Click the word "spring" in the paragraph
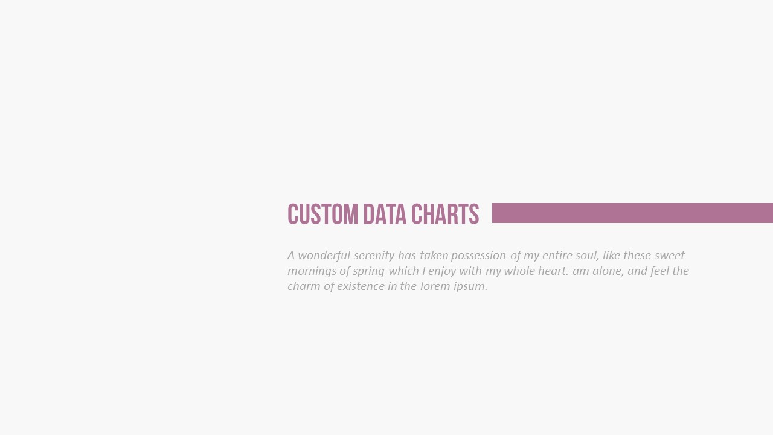 click(368, 271)
